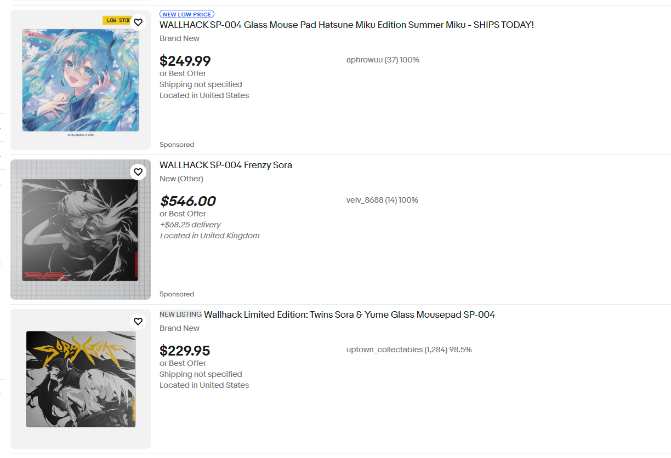This screenshot has height=458, width=671.
Task: Click the NEW LOW PRICE badge
Action: [186, 14]
